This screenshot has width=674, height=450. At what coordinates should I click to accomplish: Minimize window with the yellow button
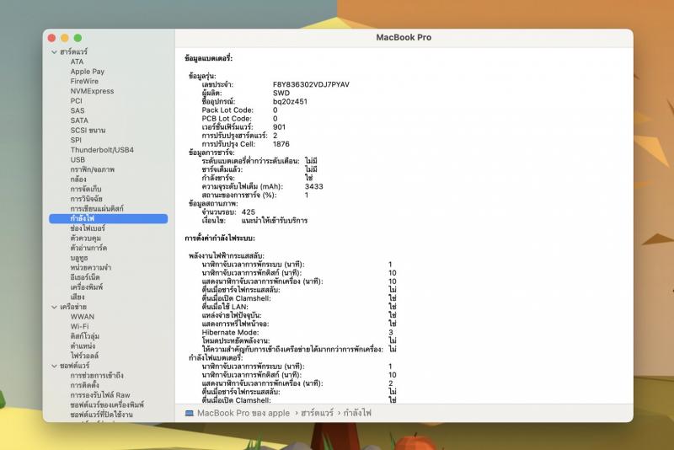(65, 38)
